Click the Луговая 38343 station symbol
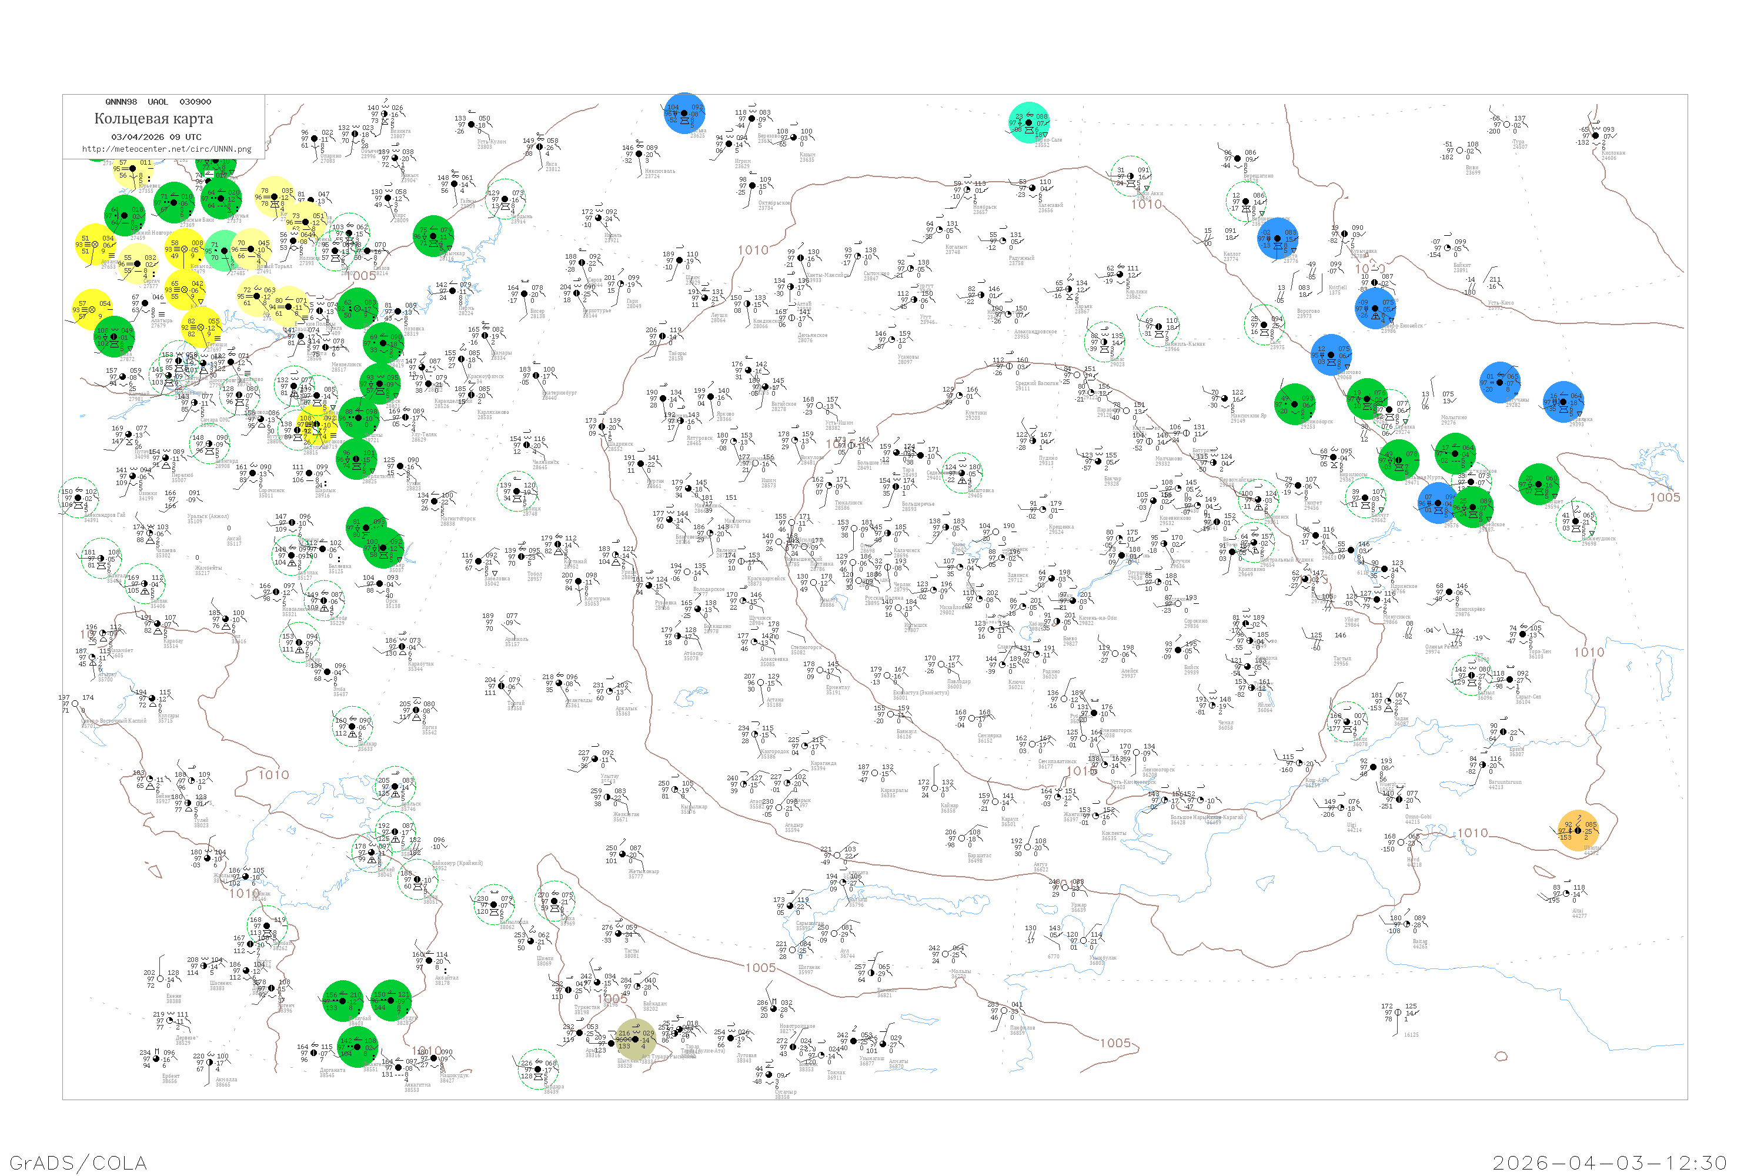This screenshot has height=1176, width=1764. [730, 1039]
